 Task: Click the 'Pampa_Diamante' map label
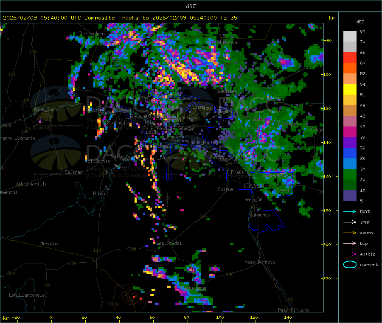click(18, 138)
